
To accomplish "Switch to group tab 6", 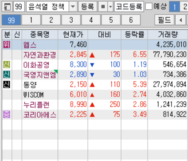I will pos(131,20).
